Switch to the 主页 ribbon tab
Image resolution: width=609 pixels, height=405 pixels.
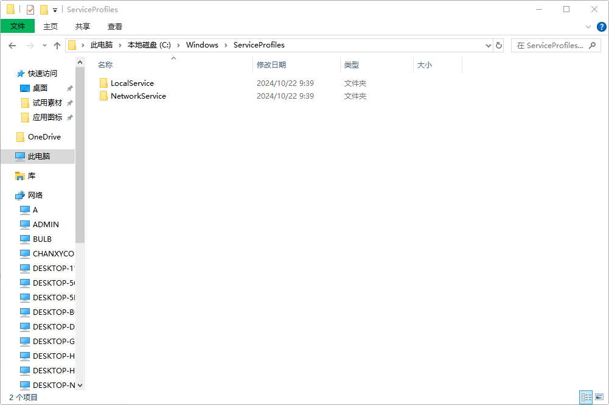(50, 26)
